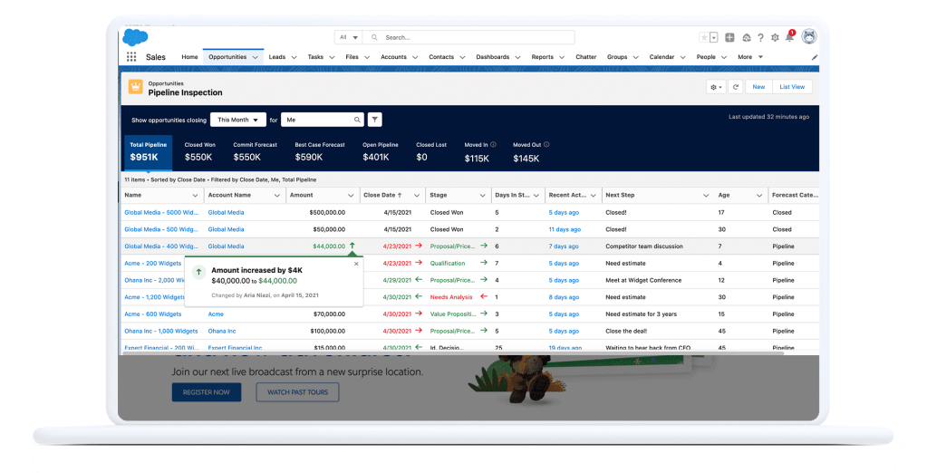Click the global create plus icon
The height and width of the screenshot is (473, 927).
point(729,37)
